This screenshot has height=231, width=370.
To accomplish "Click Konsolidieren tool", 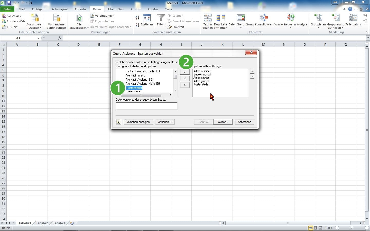I will pos(264,20).
